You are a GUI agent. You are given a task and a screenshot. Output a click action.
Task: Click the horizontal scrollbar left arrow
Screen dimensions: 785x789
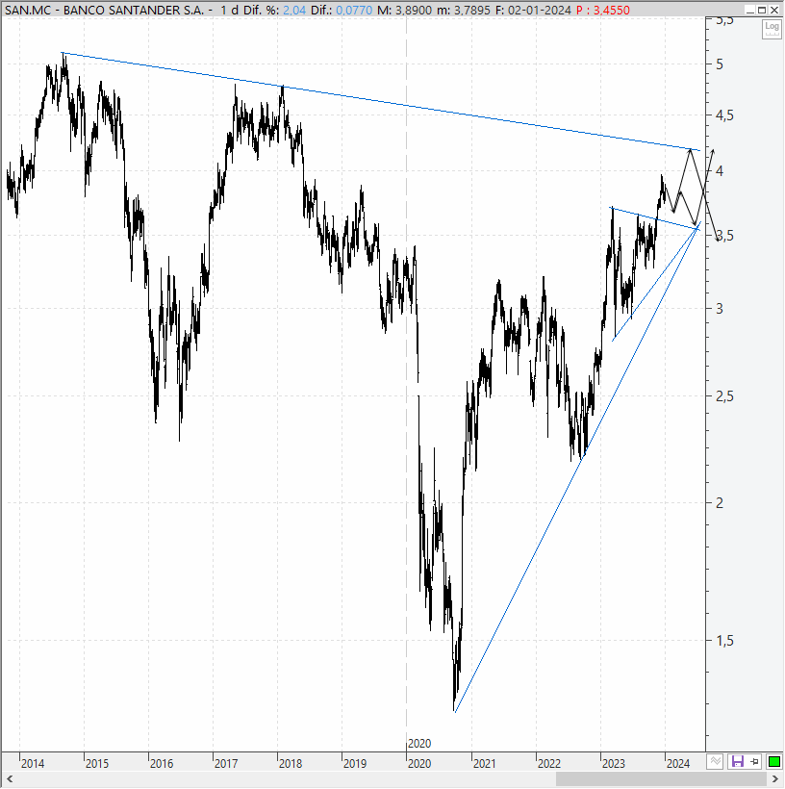[9, 779]
